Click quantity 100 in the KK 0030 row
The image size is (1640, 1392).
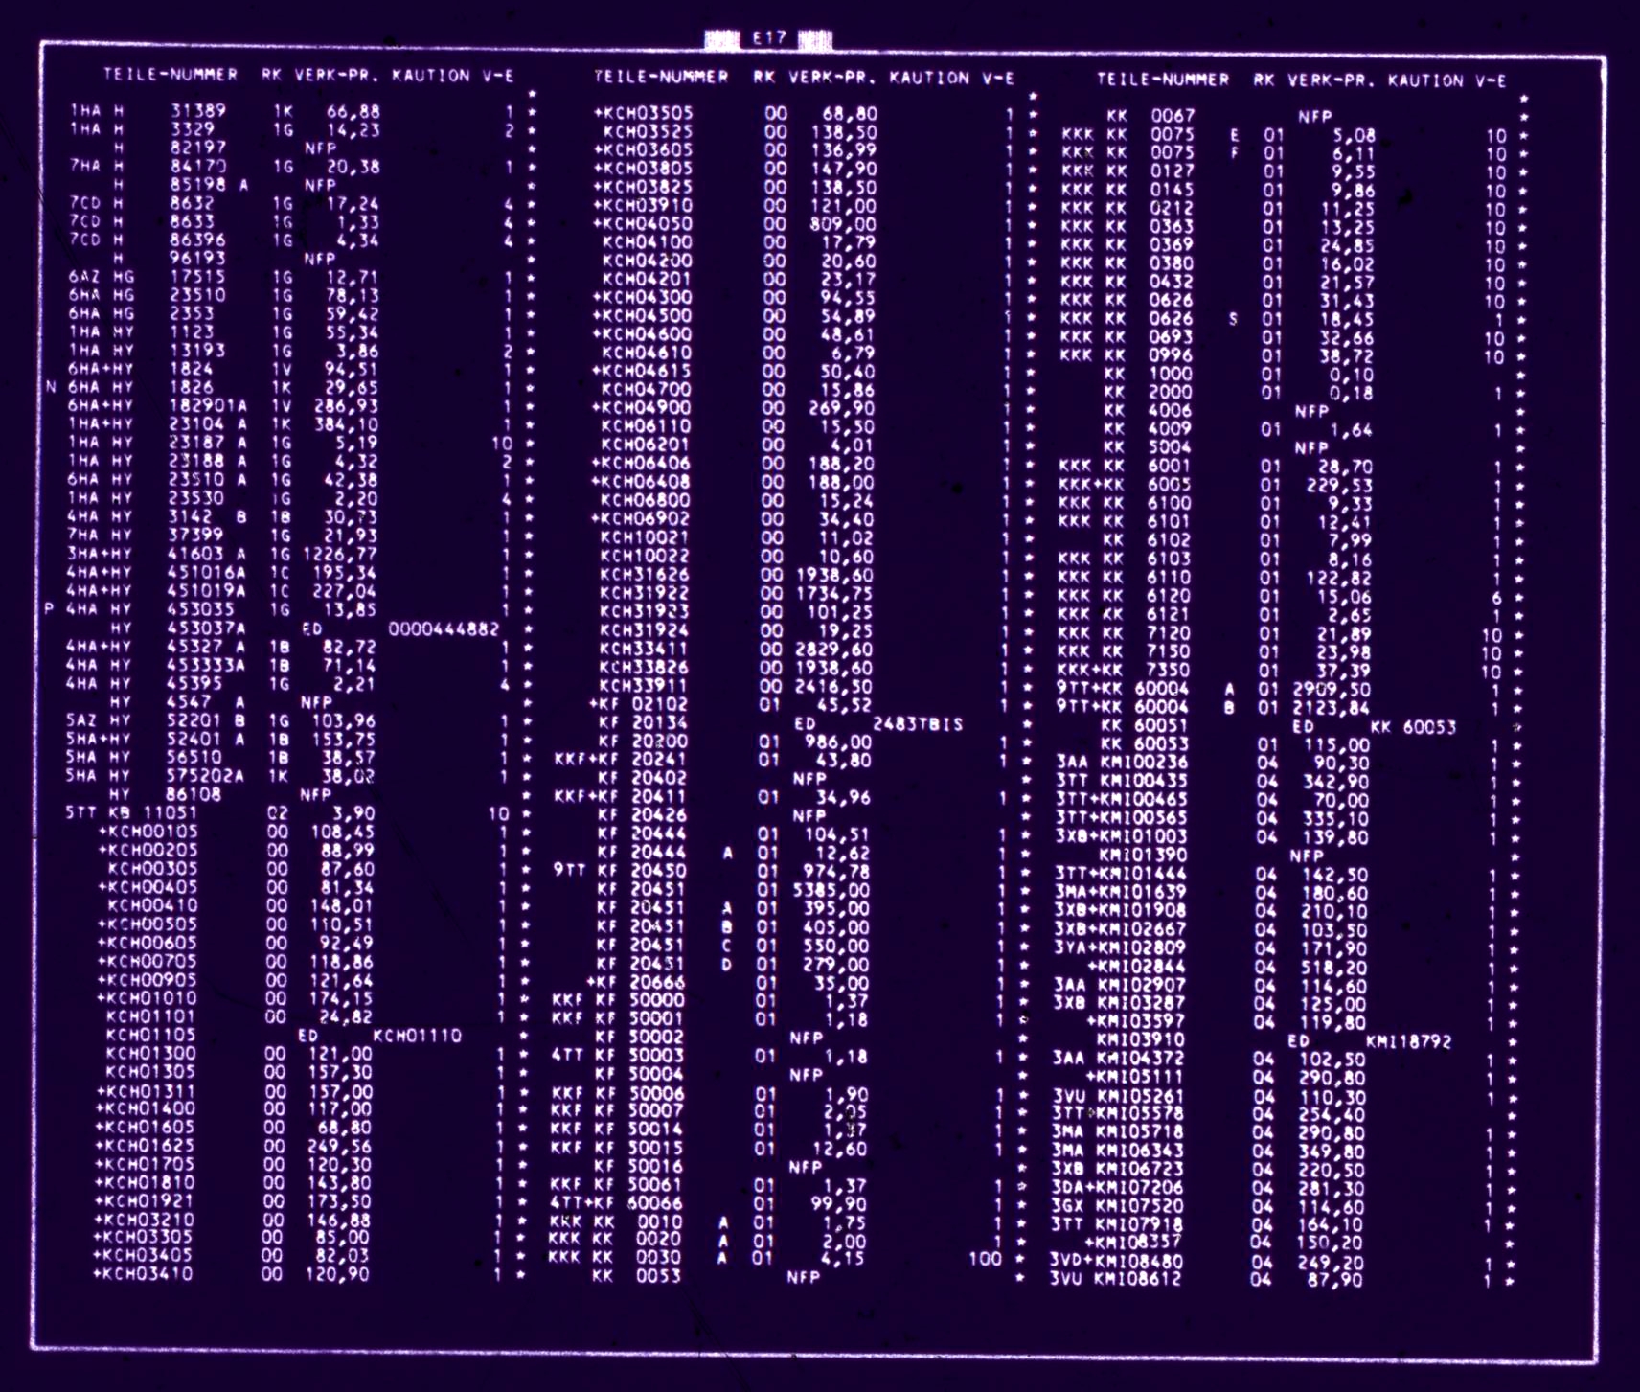[985, 1258]
